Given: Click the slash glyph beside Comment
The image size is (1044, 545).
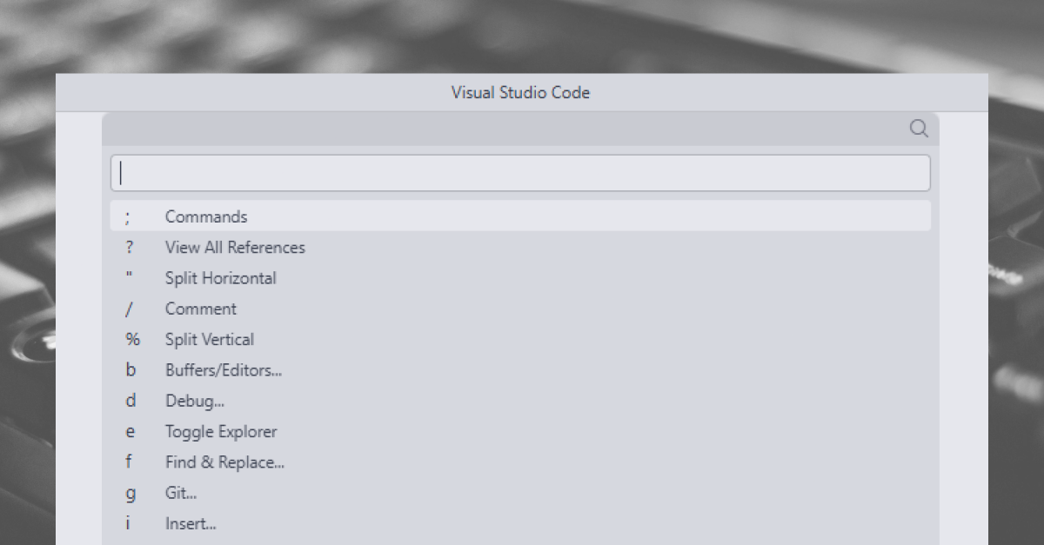Looking at the screenshot, I should [x=129, y=309].
